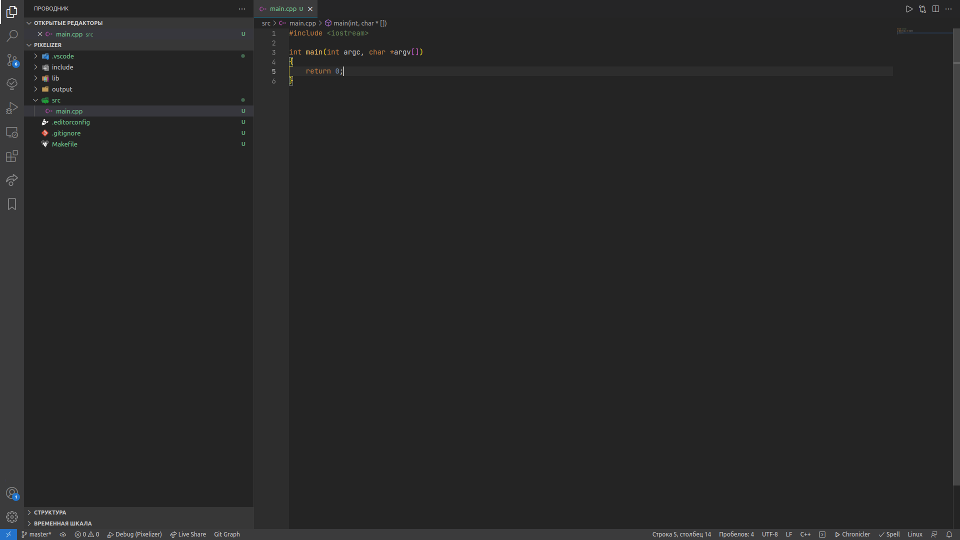The image size is (960, 540).
Task: Open the .editorconfig file
Action: (x=139, y=122)
